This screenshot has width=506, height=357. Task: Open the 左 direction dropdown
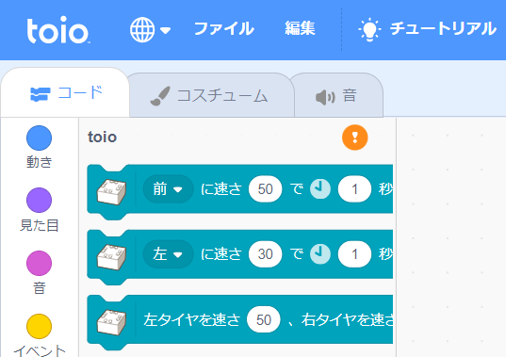click(168, 254)
